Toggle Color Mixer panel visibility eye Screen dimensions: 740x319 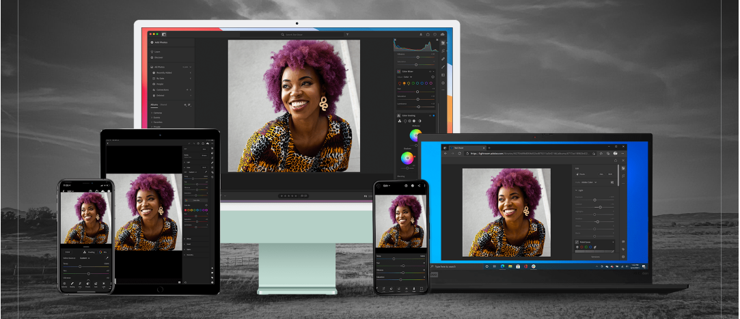(x=434, y=71)
